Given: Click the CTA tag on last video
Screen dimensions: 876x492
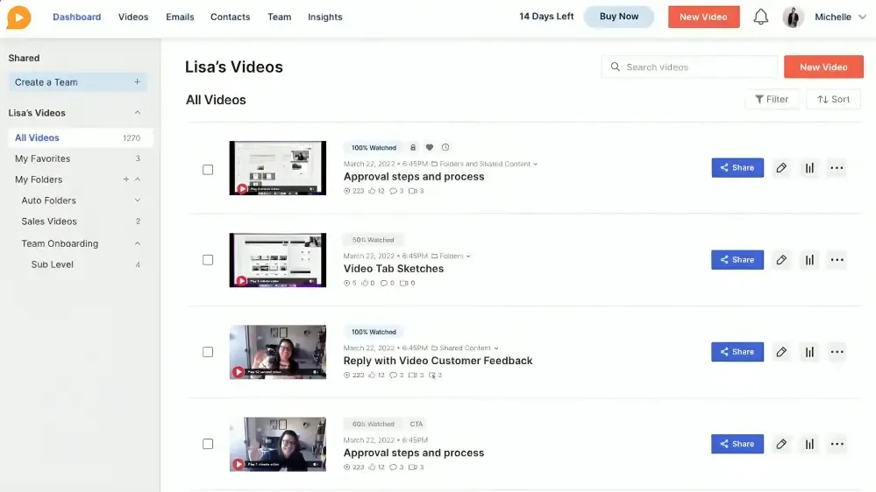Looking at the screenshot, I should (x=417, y=424).
